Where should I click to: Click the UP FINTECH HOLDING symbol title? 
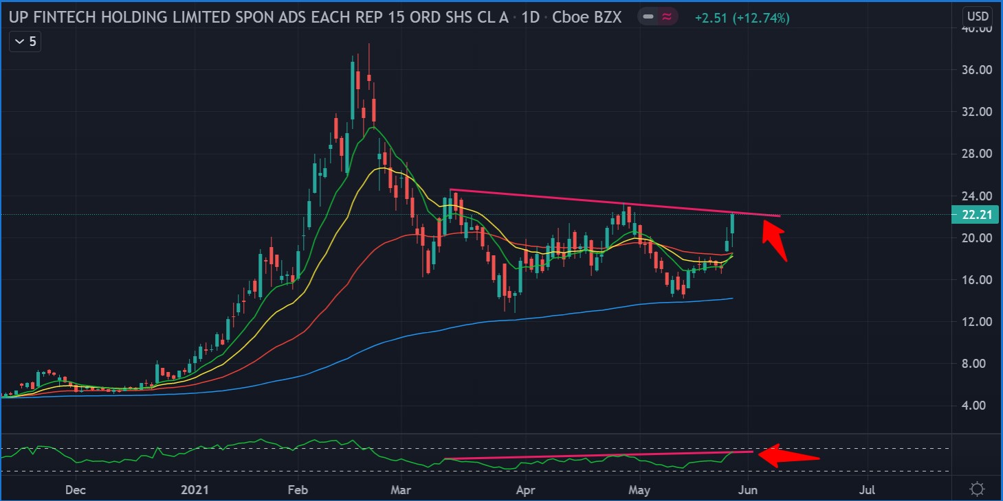tap(260, 17)
